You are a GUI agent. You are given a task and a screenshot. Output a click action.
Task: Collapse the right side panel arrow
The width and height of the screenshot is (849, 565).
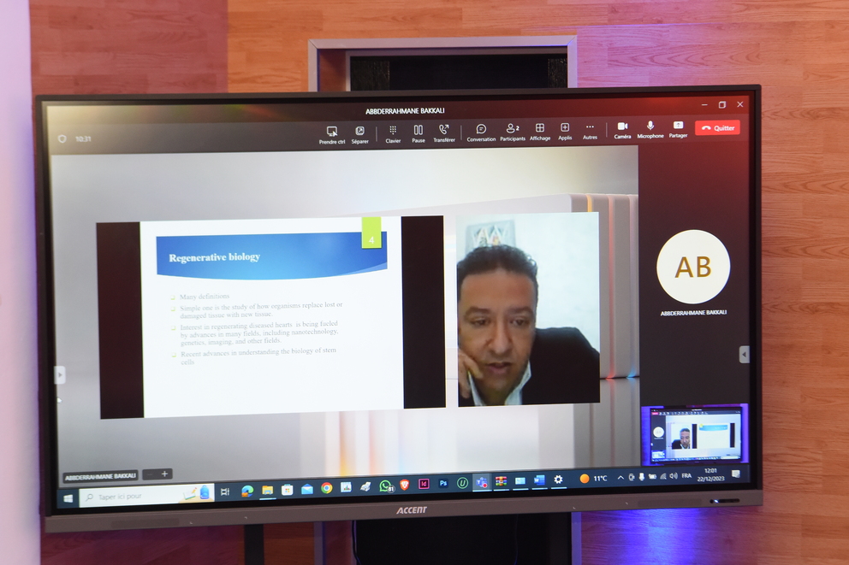(744, 354)
